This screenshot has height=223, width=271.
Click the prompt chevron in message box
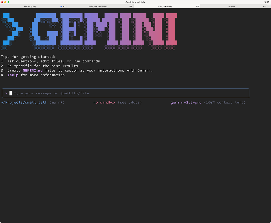point(6,93)
